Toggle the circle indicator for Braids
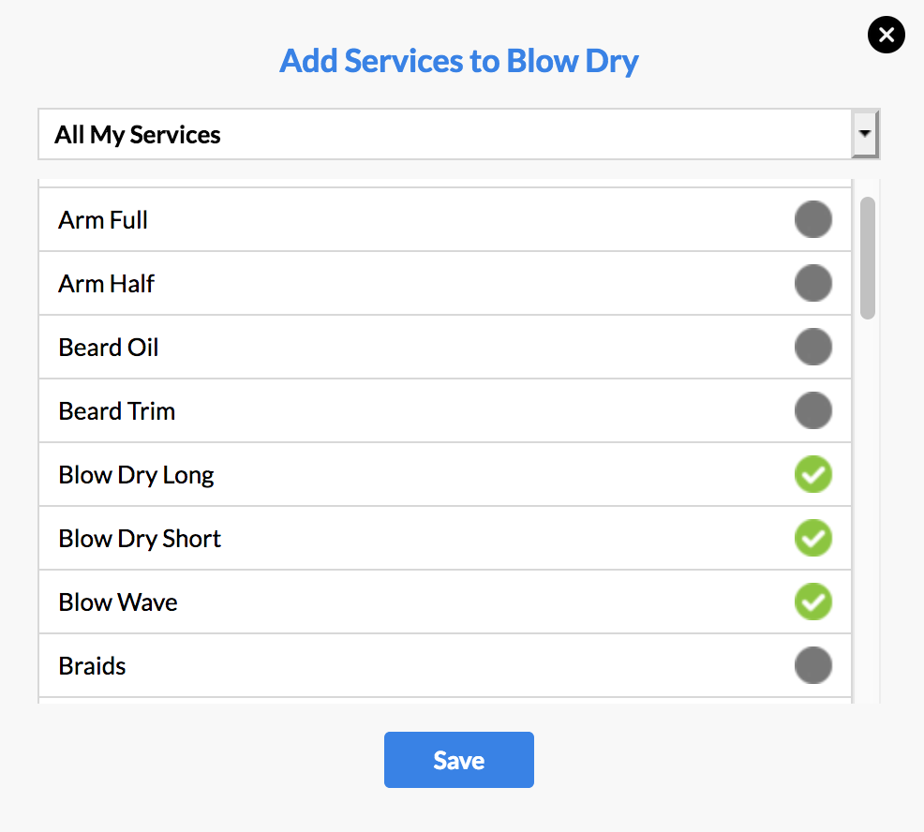The image size is (924, 832). tap(813, 665)
